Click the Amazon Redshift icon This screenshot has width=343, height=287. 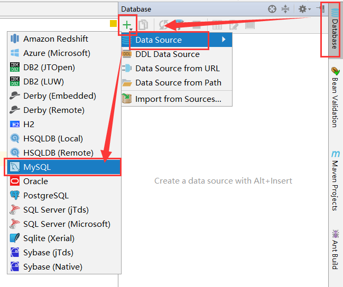(x=15, y=39)
